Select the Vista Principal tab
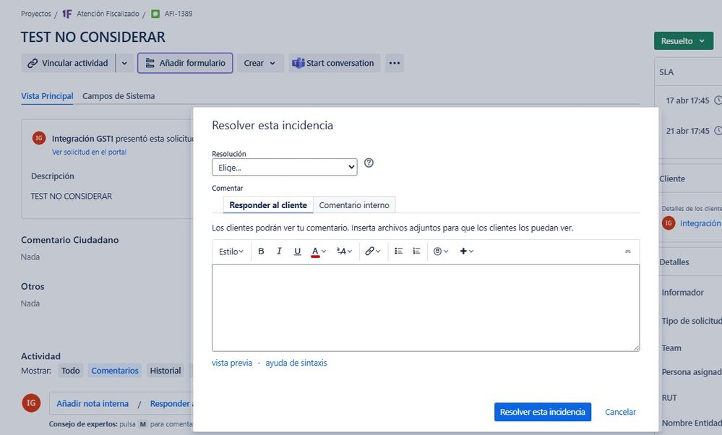This screenshot has width=722, height=435. click(x=47, y=96)
